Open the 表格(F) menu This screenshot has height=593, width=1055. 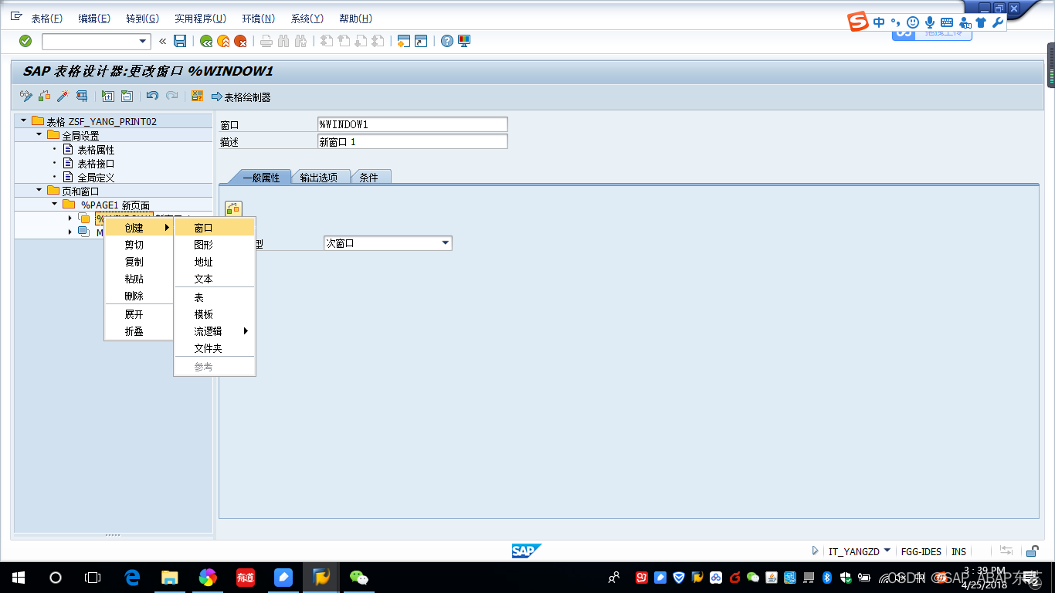click(46, 19)
